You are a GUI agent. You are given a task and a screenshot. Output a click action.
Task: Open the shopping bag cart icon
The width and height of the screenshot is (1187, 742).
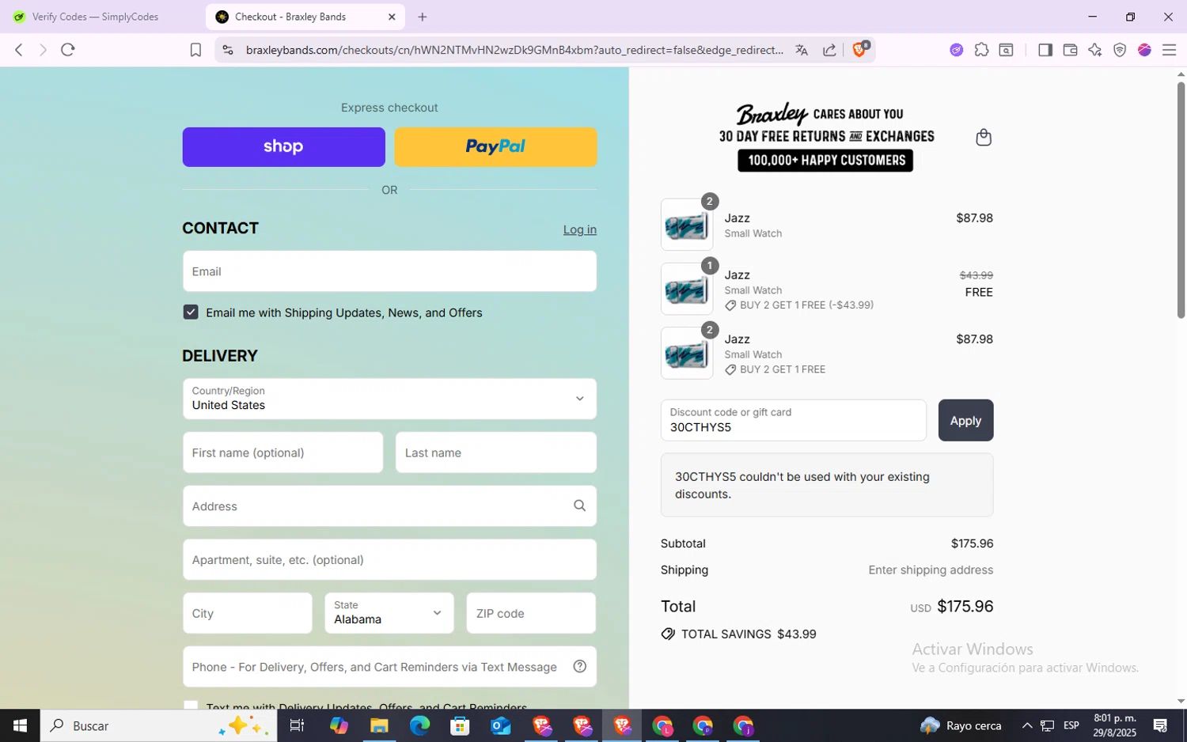click(x=984, y=138)
